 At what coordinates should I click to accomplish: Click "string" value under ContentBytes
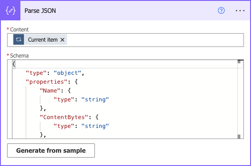(x=95, y=126)
